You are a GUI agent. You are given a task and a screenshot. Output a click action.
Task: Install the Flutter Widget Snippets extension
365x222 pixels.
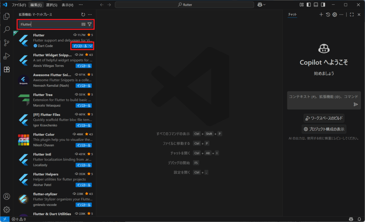coord(84,66)
